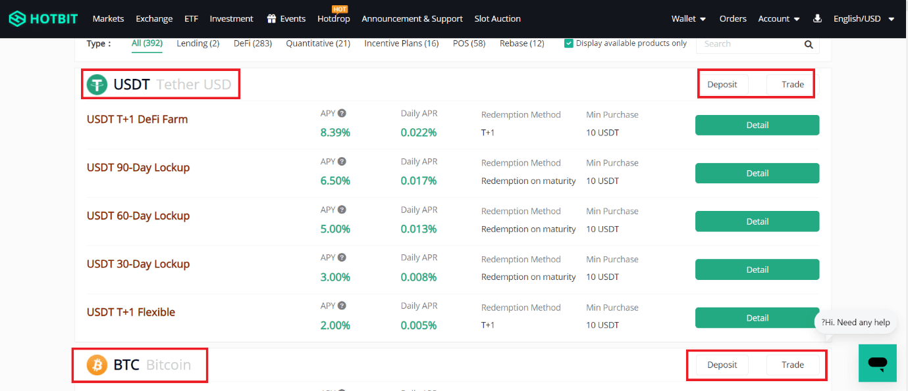This screenshot has width=908, height=391.
Task: Open the Markets menu
Action: point(108,18)
